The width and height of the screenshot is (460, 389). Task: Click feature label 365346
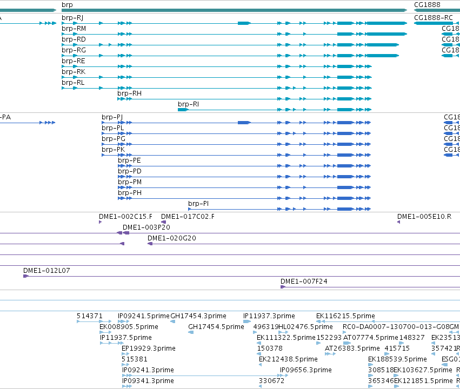tap(381, 381)
